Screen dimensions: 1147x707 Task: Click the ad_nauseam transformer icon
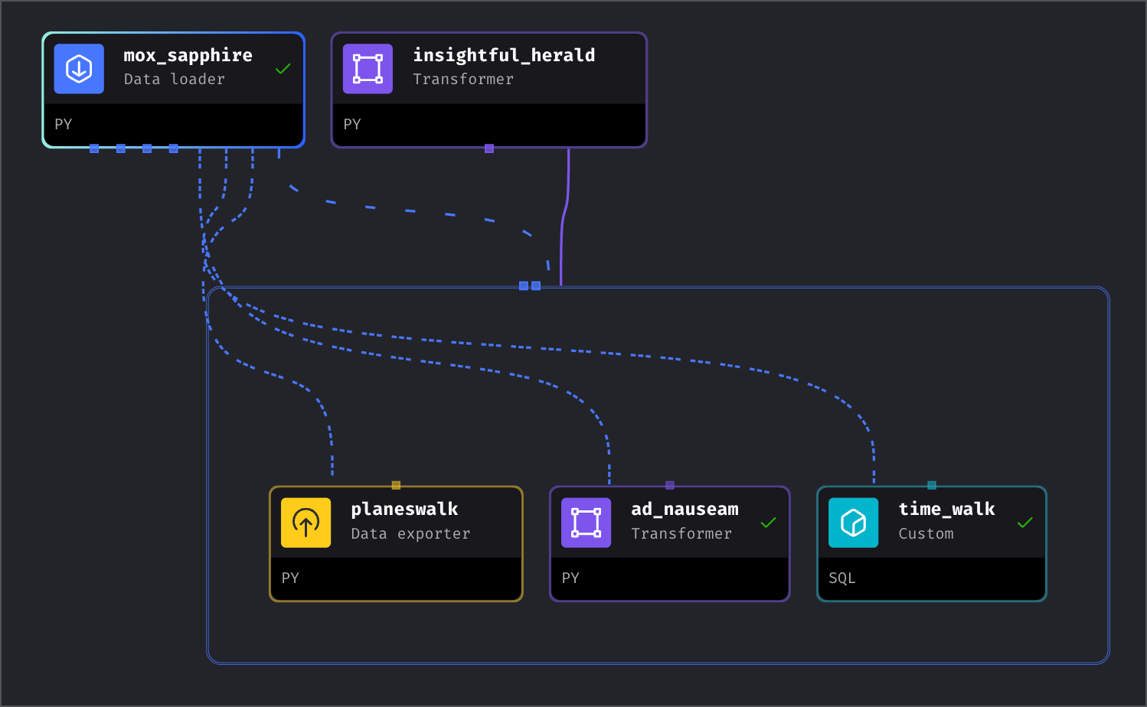tap(586, 523)
